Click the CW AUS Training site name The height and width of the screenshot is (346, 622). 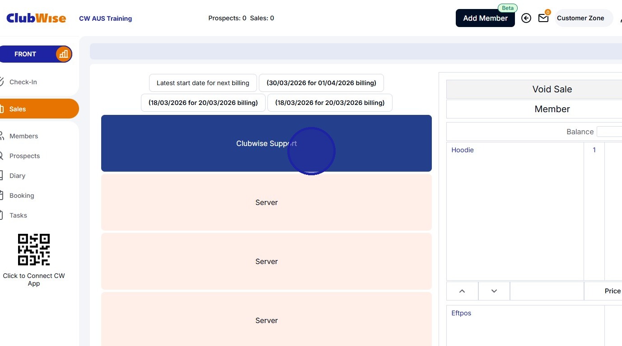pos(105,18)
